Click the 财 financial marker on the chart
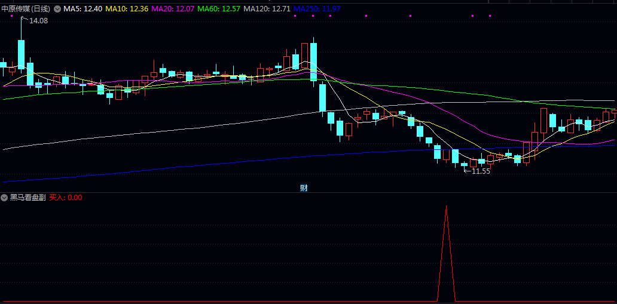Image resolution: width=617 pixels, height=304 pixels. tap(304, 188)
